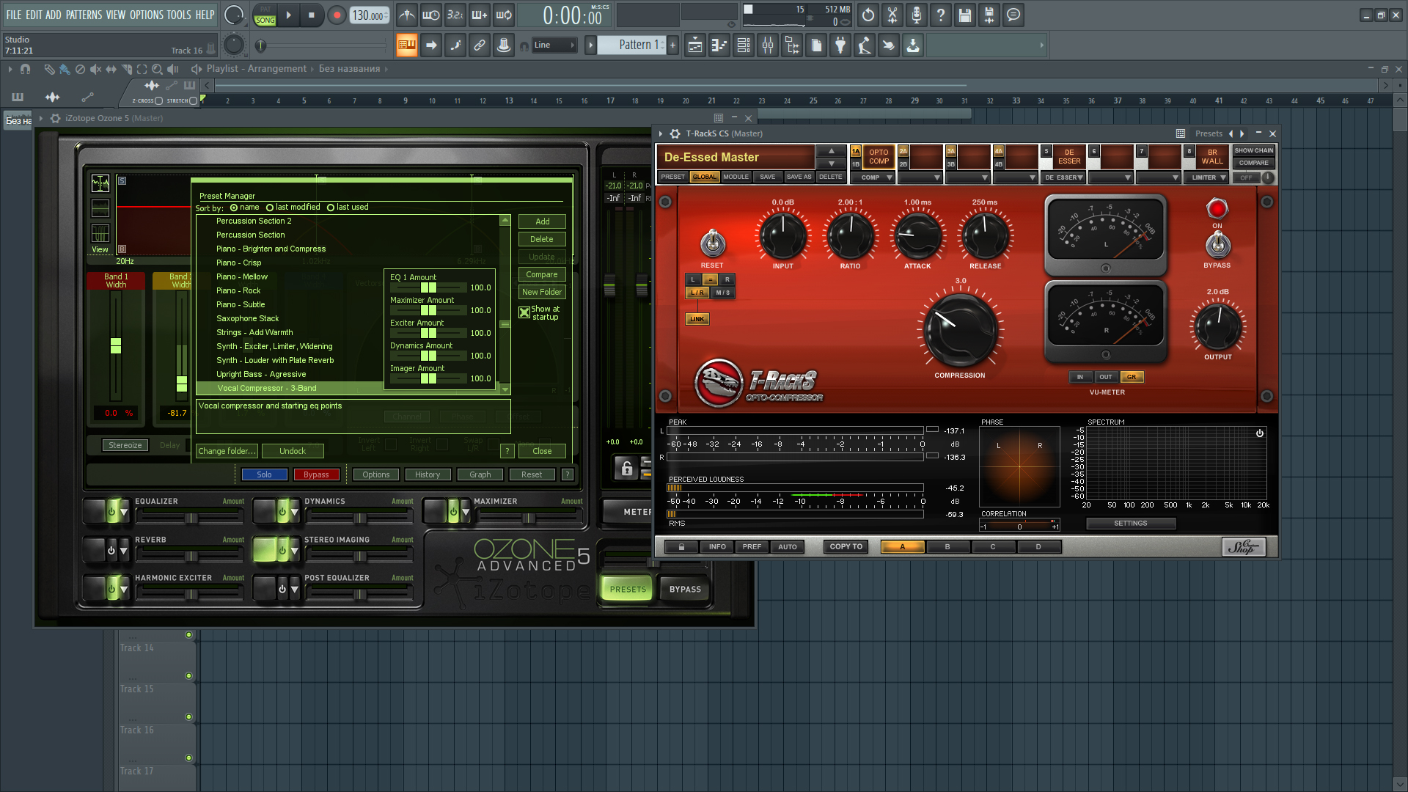This screenshot has width=1408, height=792.
Task: Click Add button in Preset Manager
Action: tap(542, 221)
